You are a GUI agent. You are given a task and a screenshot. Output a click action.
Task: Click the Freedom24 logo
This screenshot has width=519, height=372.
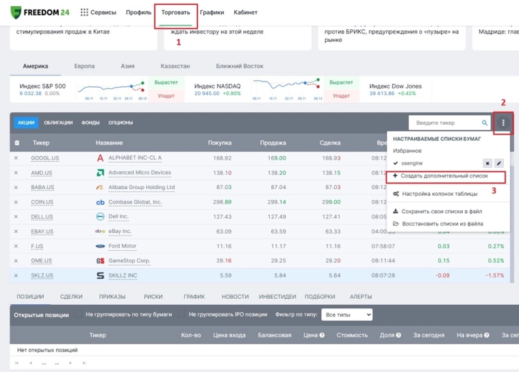pos(40,12)
